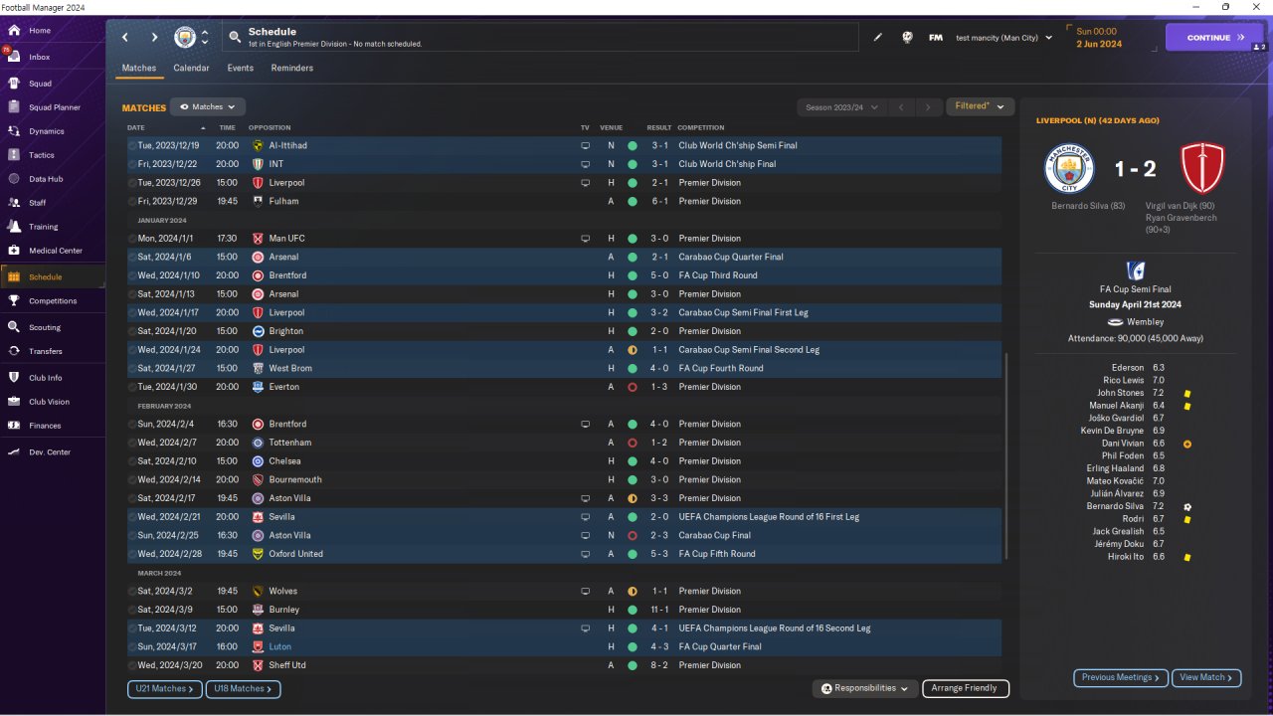Open the Responsibilities dropdown
Viewport: 1273px width, 716px height.
(x=864, y=688)
